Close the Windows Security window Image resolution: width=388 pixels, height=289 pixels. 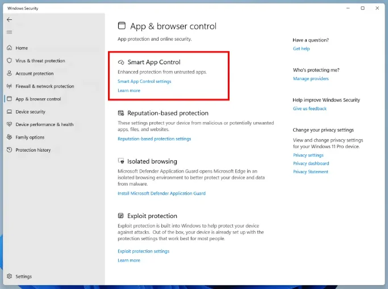377,8
